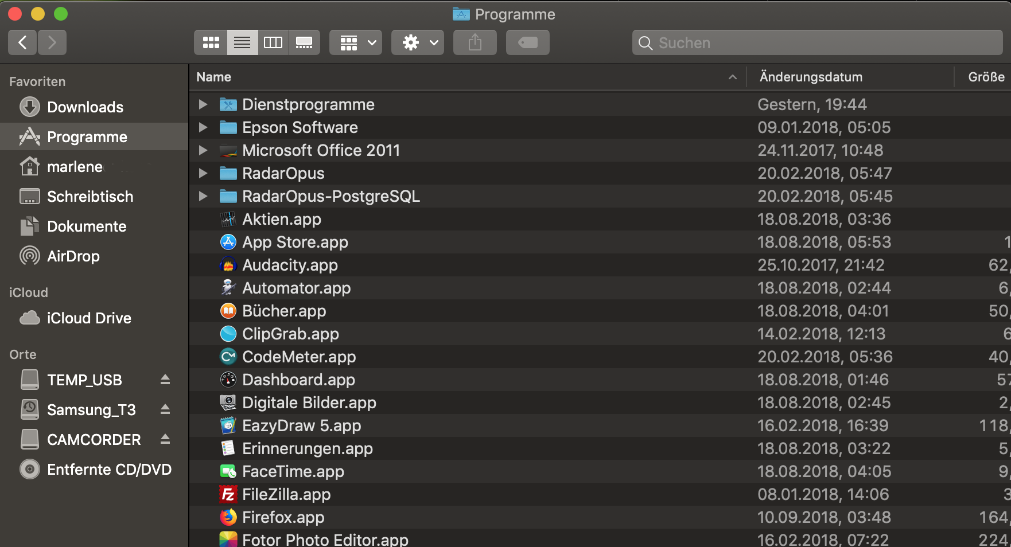
Task: Open Downloads in the sidebar
Action: 94,107
